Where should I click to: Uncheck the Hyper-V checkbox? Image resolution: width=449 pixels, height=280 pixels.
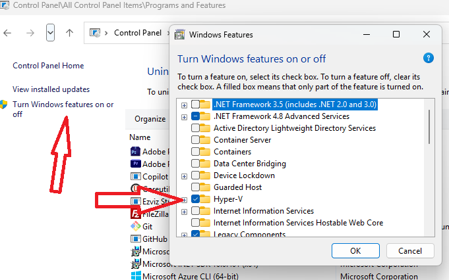click(x=195, y=199)
